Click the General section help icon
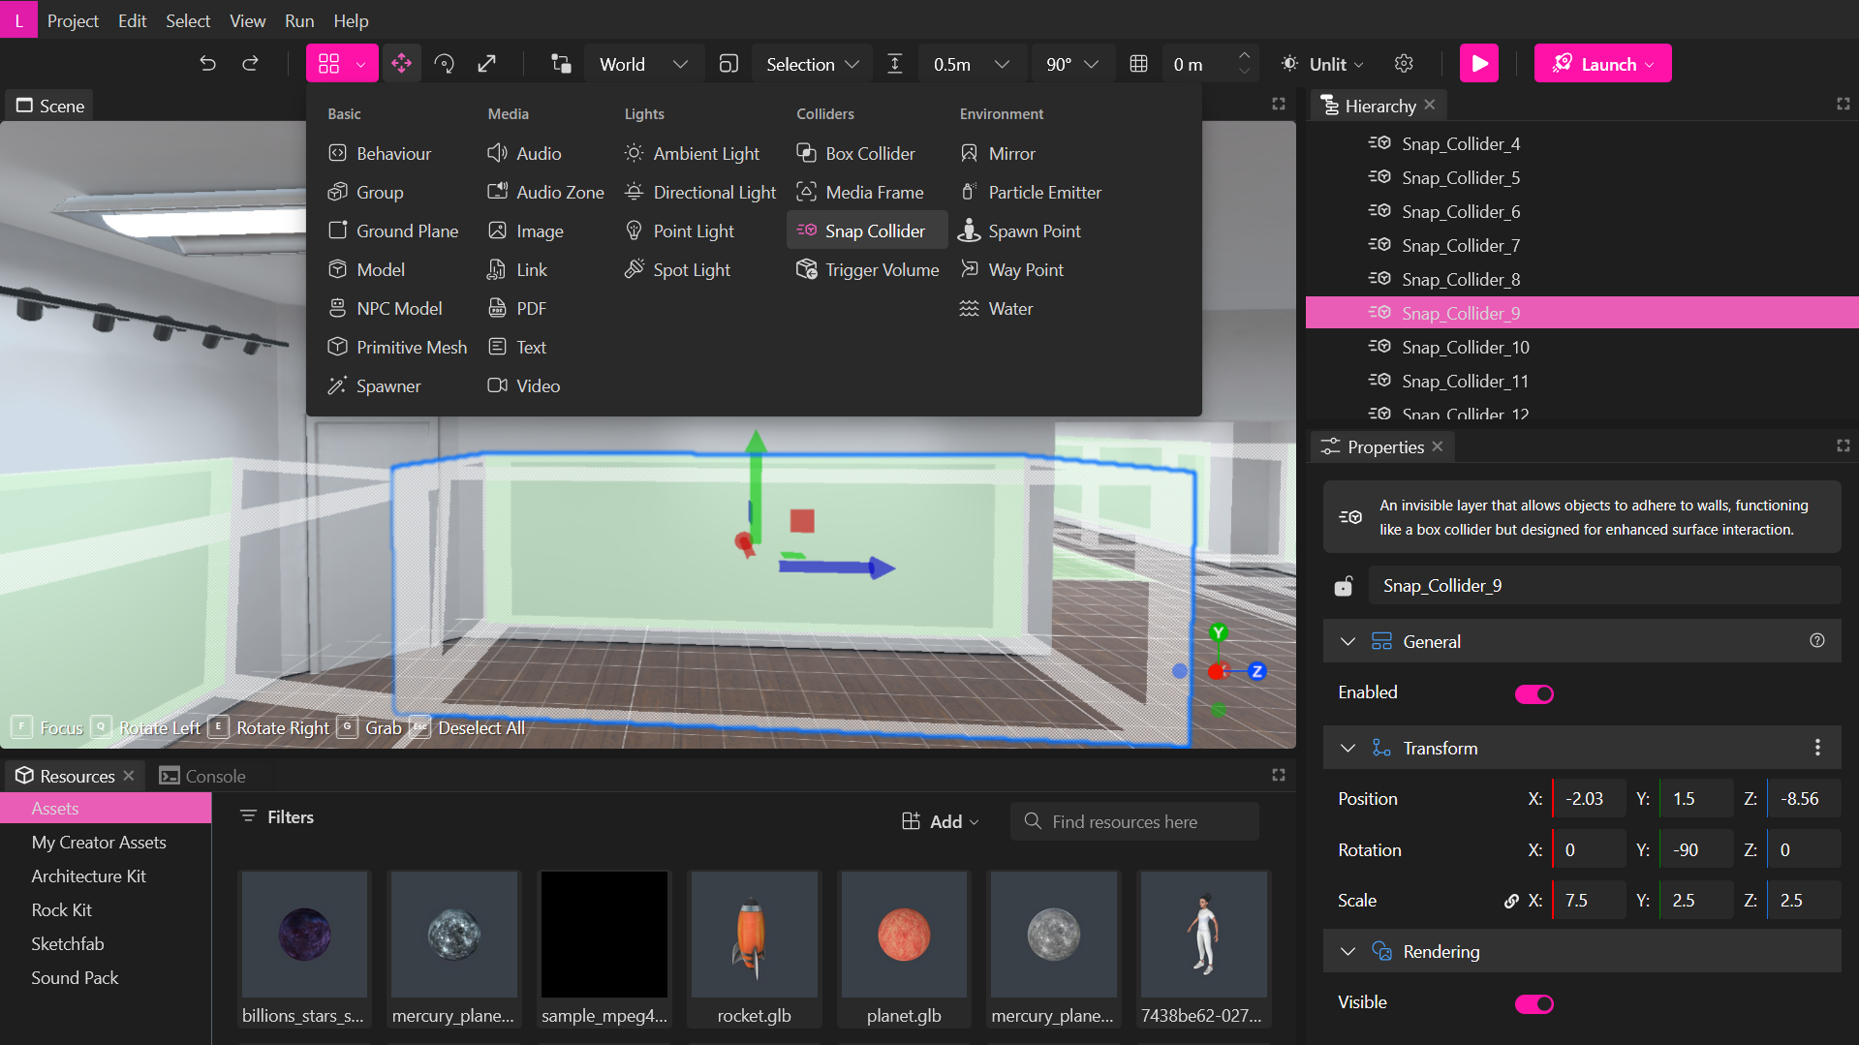The height and width of the screenshot is (1045, 1859). click(x=1817, y=640)
